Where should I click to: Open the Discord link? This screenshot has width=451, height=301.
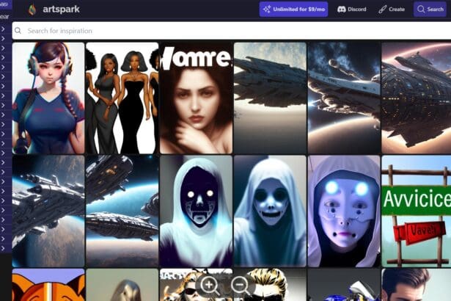pyautogui.click(x=352, y=10)
